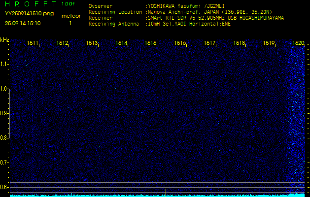Image resolution: width=310 pixels, height=197 pixels.
Task: Select observer name YOSHIKAWA Yasufumi /JG2MLI
Action: (x=182, y=6)
